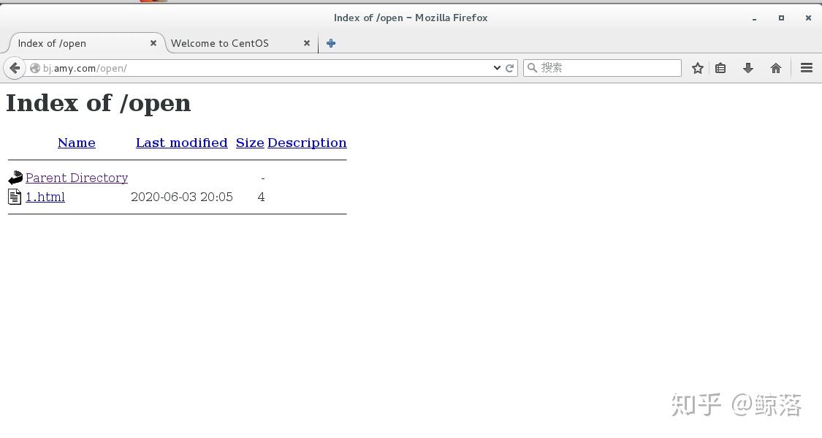Close the 'Index of /open' tab
Image resolution: width=822 pixels, height=438 pixels.
[x=153, y=43]
